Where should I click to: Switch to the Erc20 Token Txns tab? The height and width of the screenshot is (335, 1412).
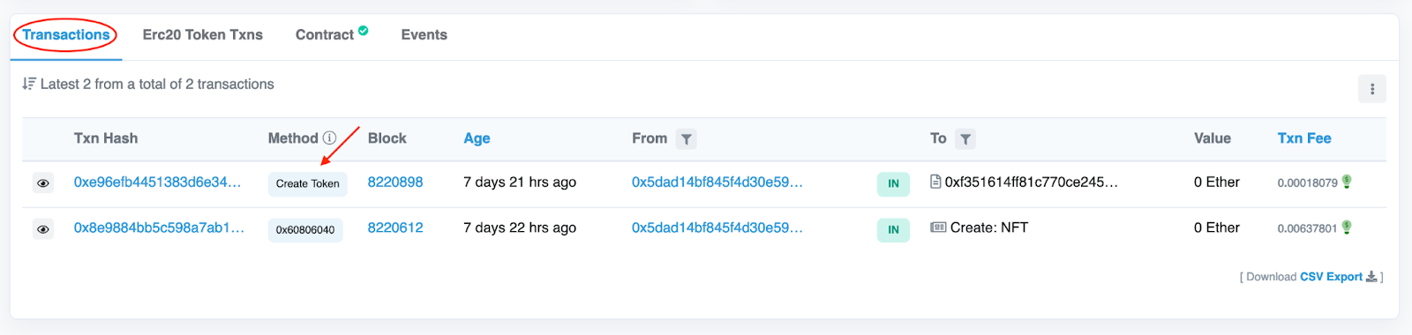point(203,35)
